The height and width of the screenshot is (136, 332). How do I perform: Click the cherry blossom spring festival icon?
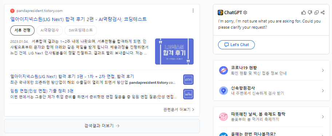[224, 117]
